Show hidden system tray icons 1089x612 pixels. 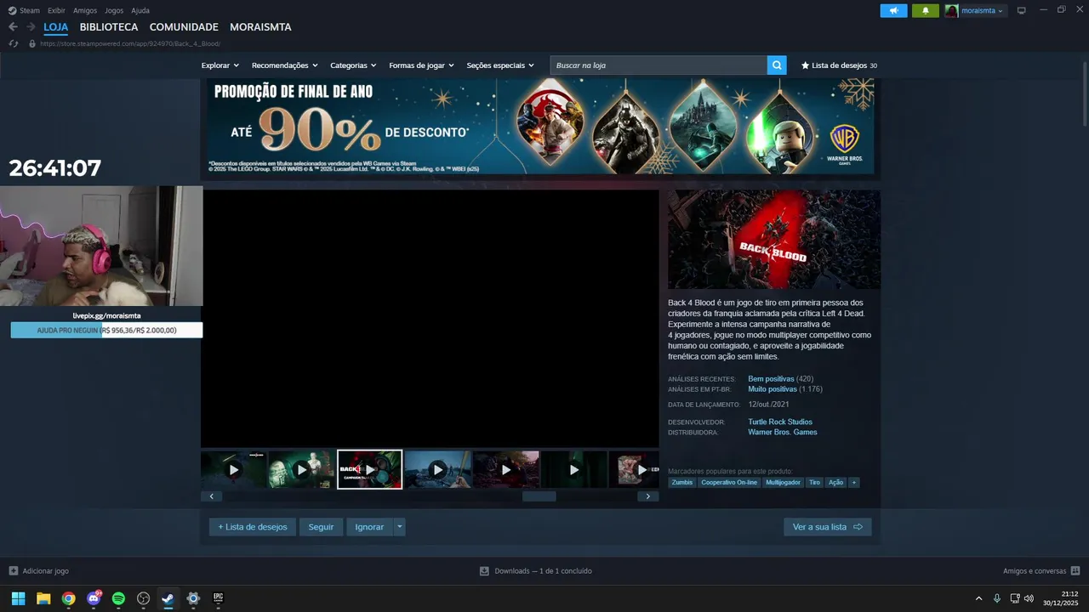[x=978, y=598]
